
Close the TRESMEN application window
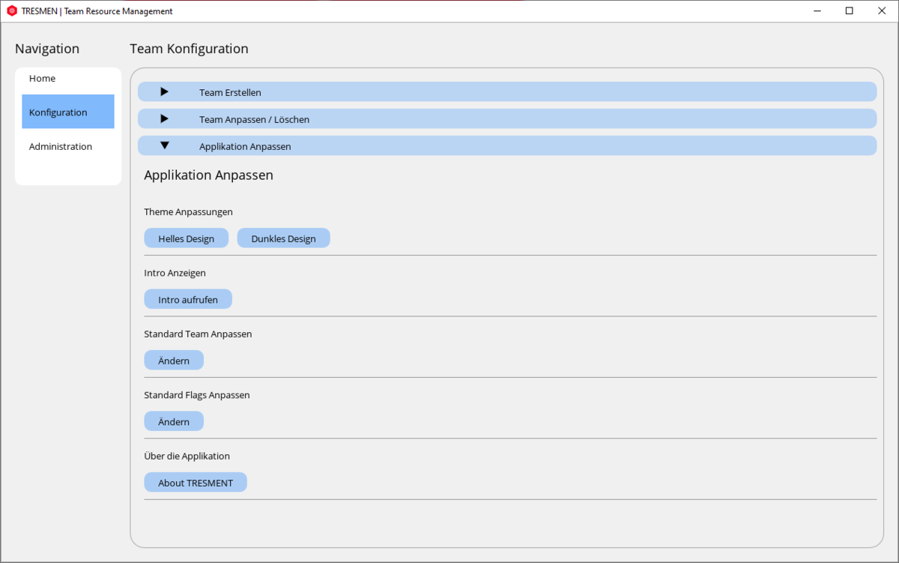[882, 11]
